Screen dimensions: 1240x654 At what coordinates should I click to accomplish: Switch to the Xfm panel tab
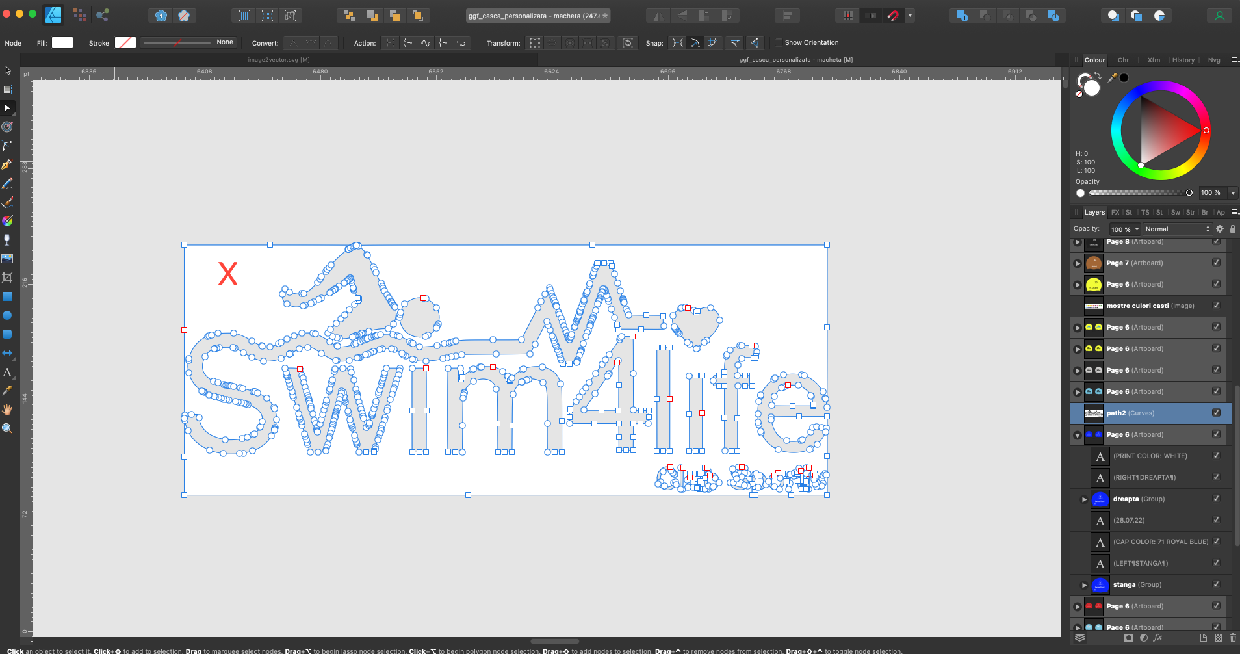(x=1154, y=60)
